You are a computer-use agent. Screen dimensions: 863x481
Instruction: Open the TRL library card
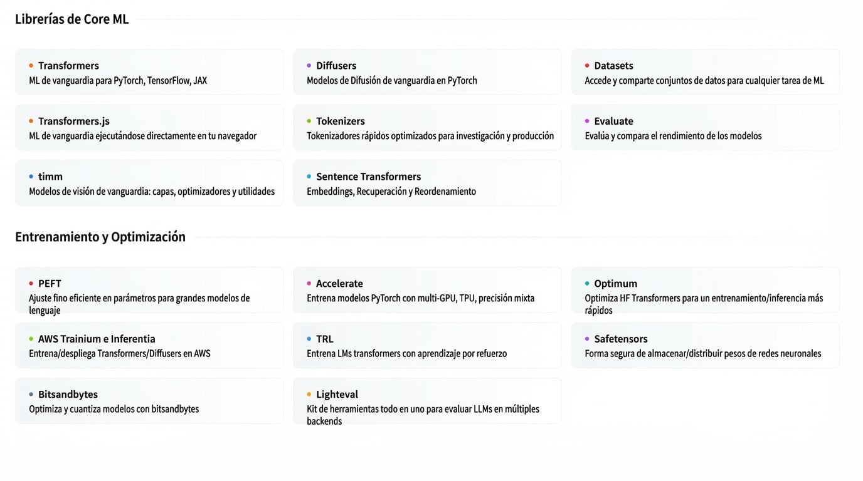coord(427,346)
